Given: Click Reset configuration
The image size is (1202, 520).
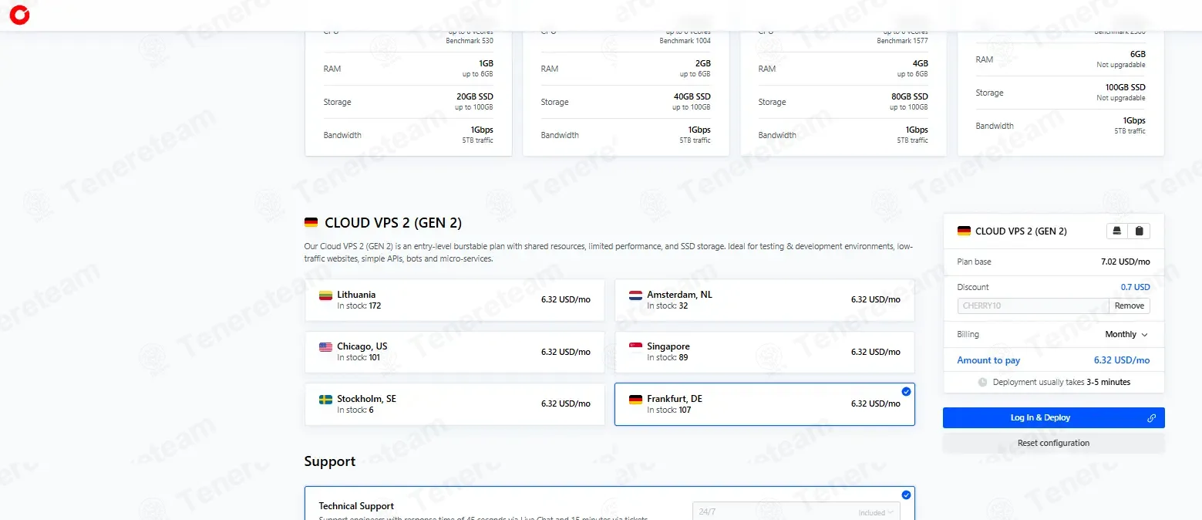Looking at the screenshot, I should click(1053, 444).
